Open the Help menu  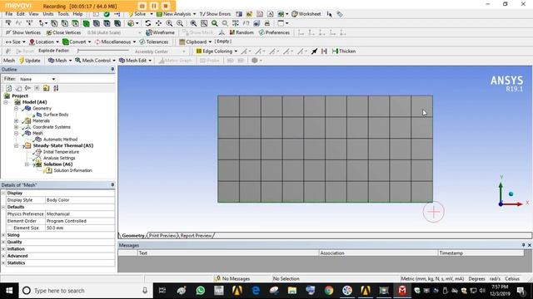(77, 14)
